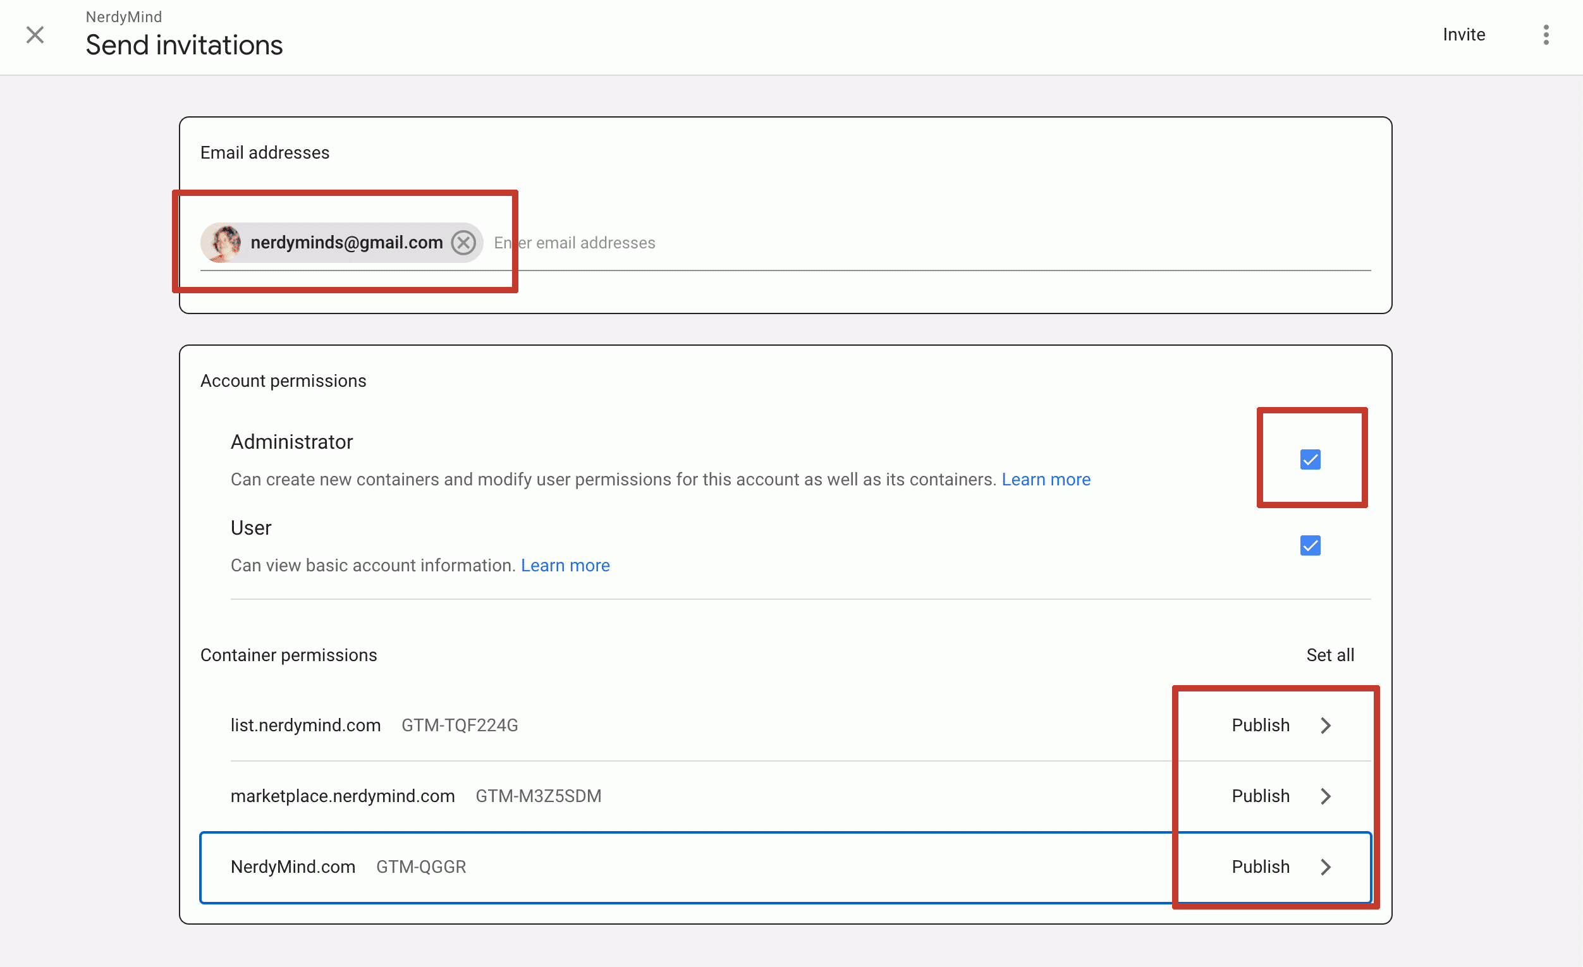
Task: Click the NerdyMind.com row chevron arrow
Action: tap(1326, 867)
